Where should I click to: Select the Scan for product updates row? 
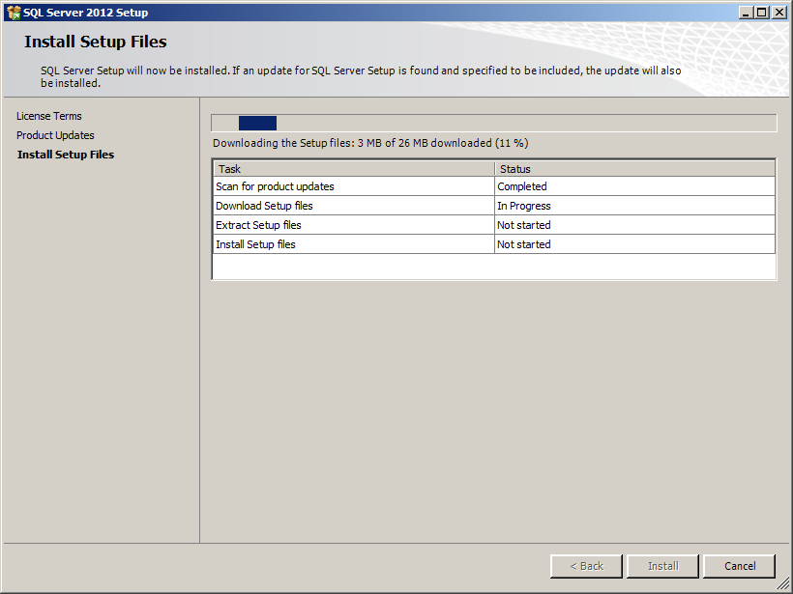(x=275, y=186)
